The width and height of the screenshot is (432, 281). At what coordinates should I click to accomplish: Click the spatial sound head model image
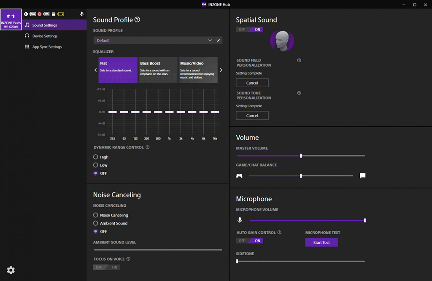282,41
